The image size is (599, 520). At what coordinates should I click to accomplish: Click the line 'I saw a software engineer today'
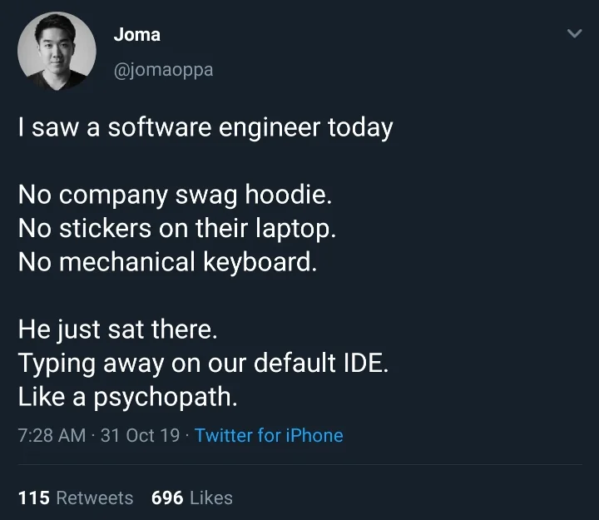pyautogui.click(x=205, y=128)
